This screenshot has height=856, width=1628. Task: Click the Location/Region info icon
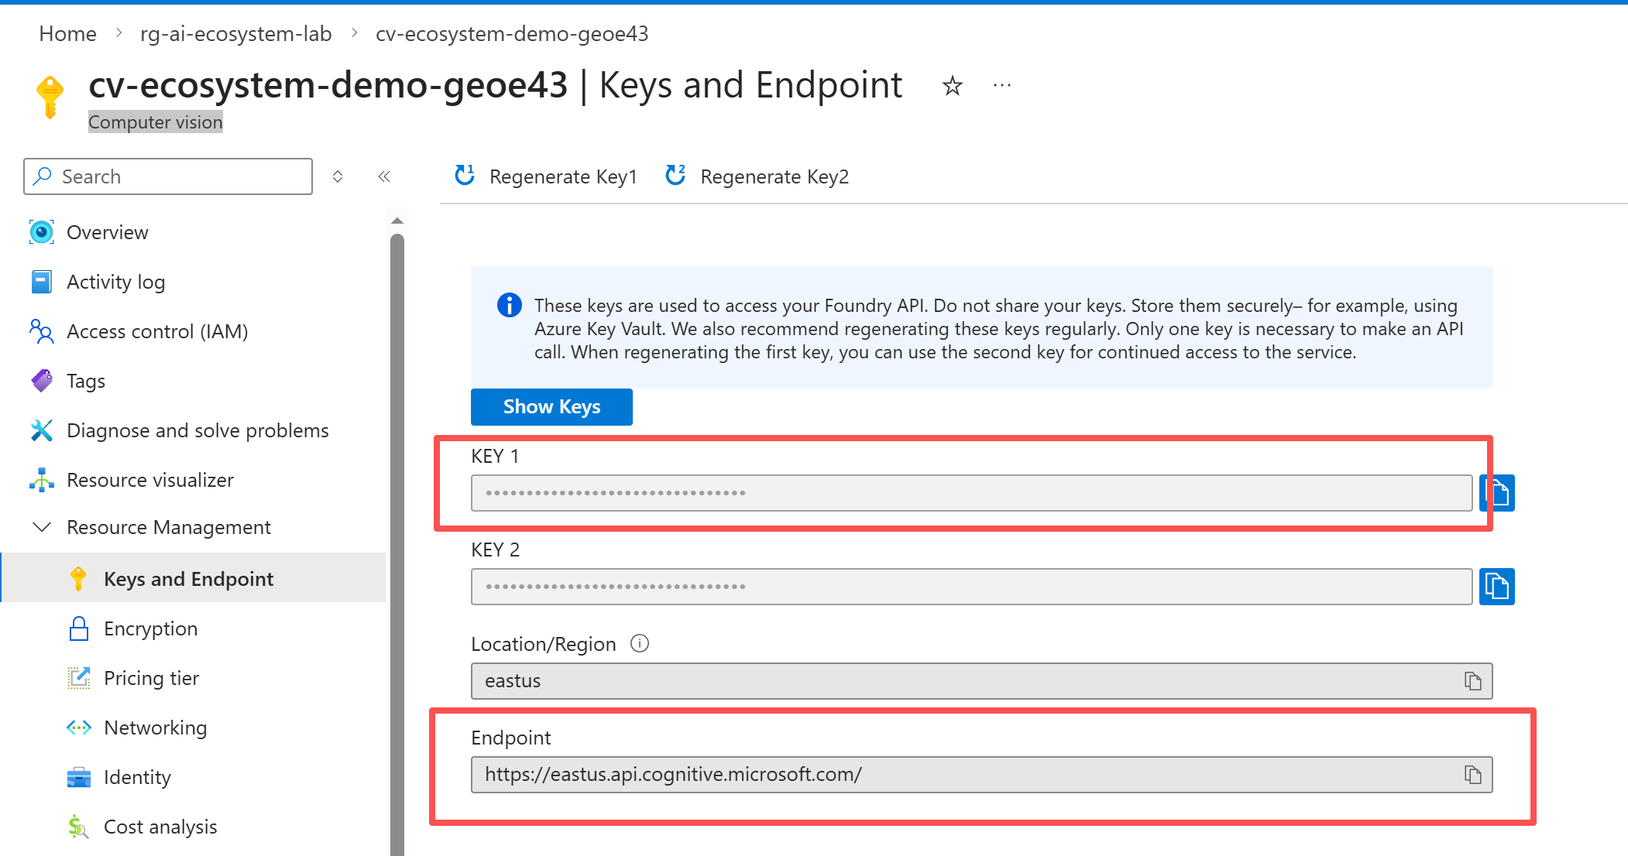point(640,643)
